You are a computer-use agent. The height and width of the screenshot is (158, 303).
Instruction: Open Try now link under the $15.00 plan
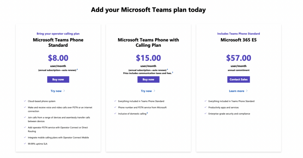[146, 91]
